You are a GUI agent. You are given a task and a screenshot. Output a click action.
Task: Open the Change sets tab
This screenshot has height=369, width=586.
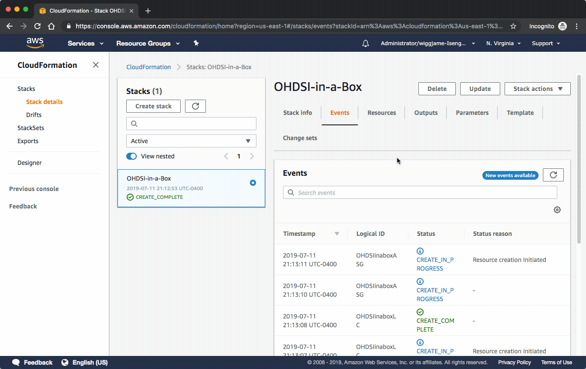tap(300, 138)
